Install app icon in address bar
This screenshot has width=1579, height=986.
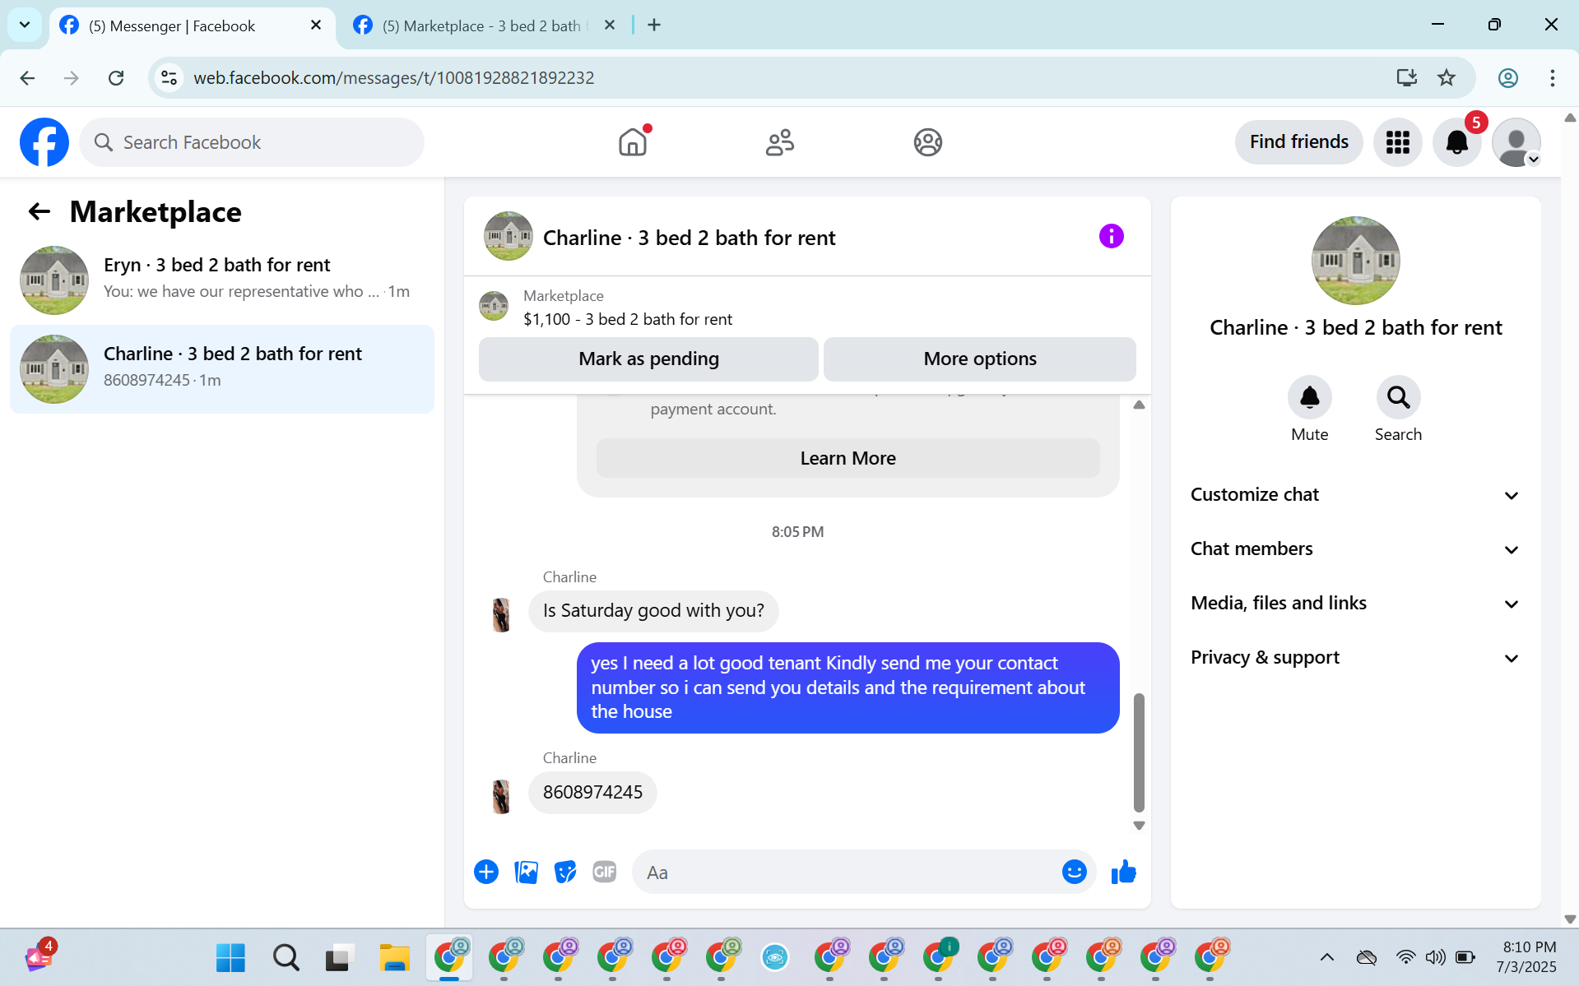1406,78
